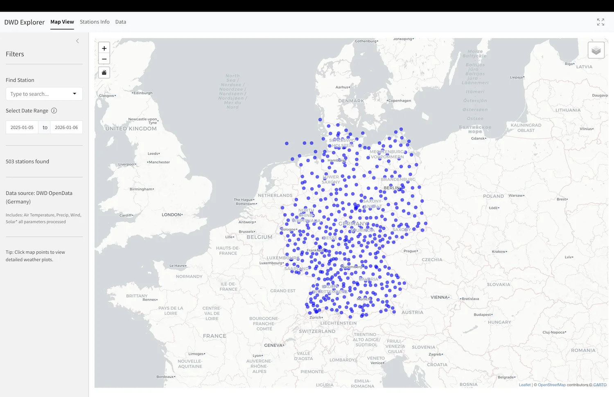Enter fullscreen with the expand arrows icon
The height and width of the screenshot is (397, 614).
coord(600,22)
